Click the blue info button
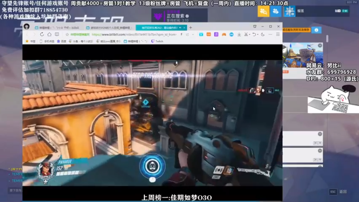Image resolution: width=359 pixels, height=202 pixels. tap(316, 30)
